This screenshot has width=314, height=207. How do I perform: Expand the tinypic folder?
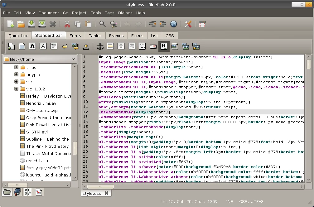click(x=16, y=75)
